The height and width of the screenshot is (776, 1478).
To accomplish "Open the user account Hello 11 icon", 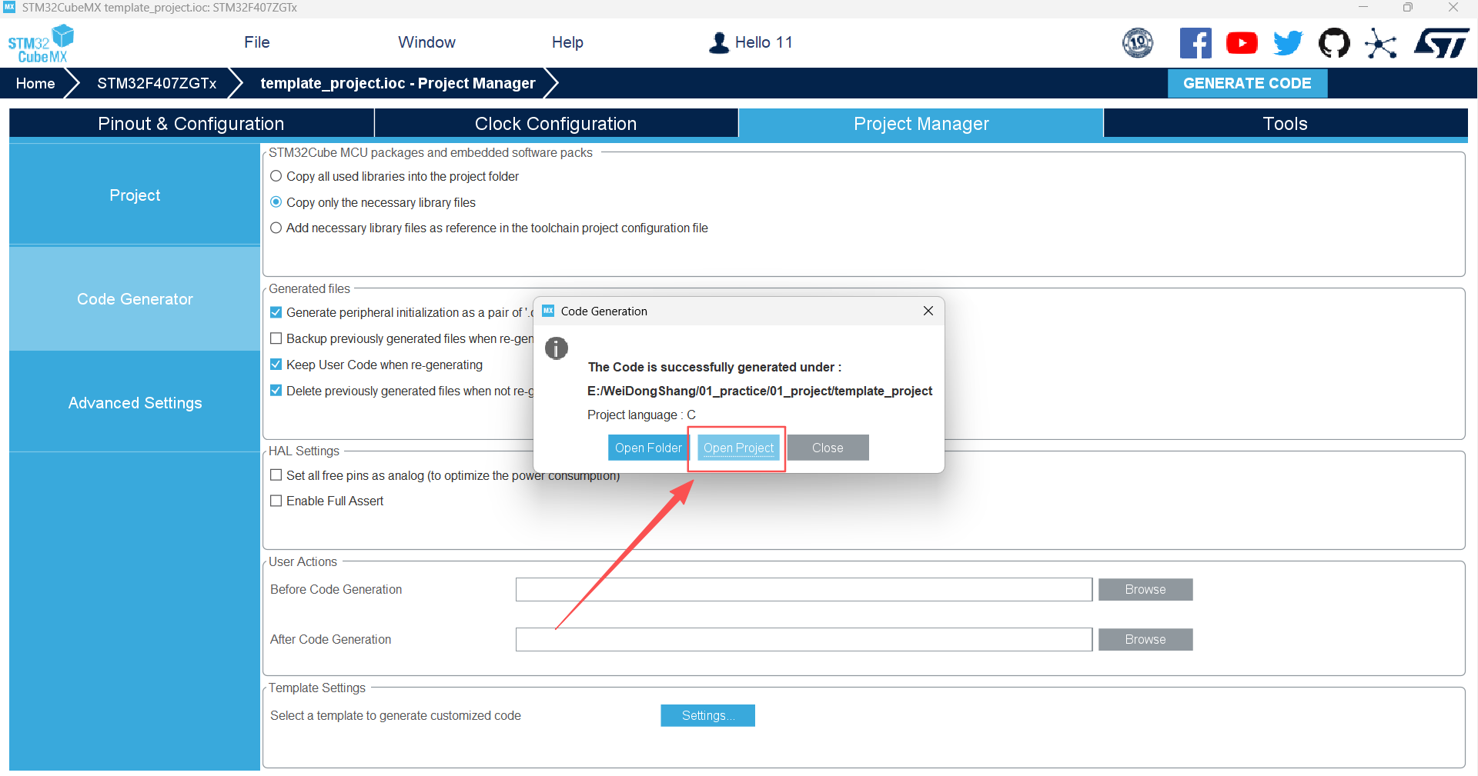I will (x=719, y=42).
